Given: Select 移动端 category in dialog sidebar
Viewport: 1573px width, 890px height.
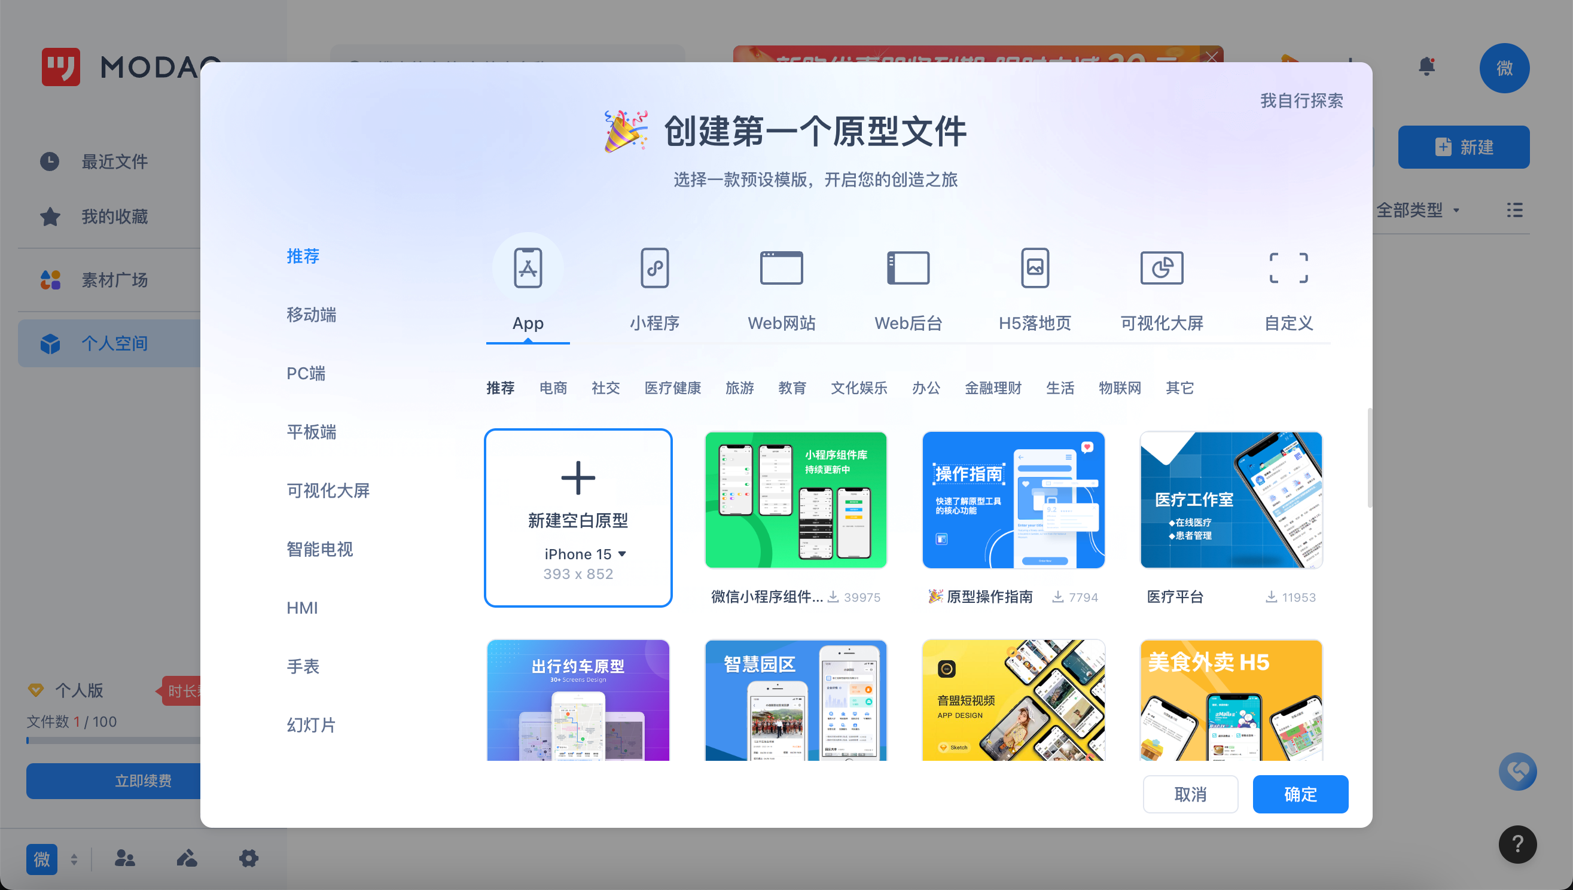Looking at the screenshot, I should click(311, 315).
